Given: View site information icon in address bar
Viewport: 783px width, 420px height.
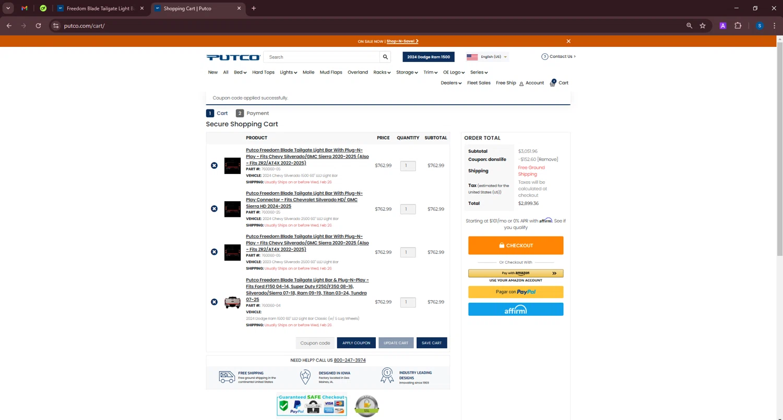Looking at the screenshot, I should 56,26.
